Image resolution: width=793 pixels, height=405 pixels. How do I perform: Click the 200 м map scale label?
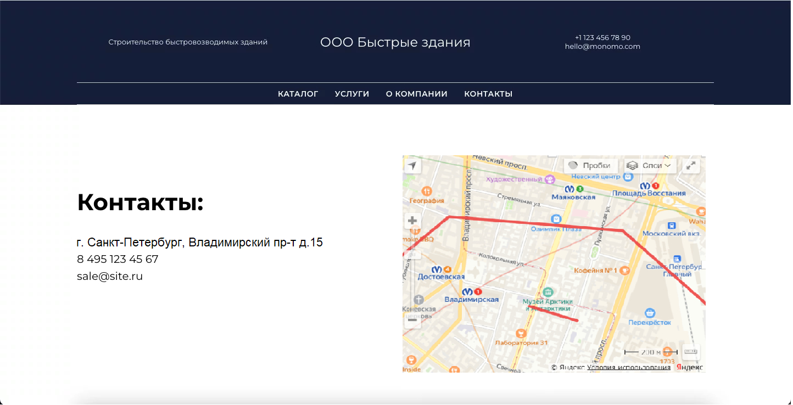click(651, 352)
